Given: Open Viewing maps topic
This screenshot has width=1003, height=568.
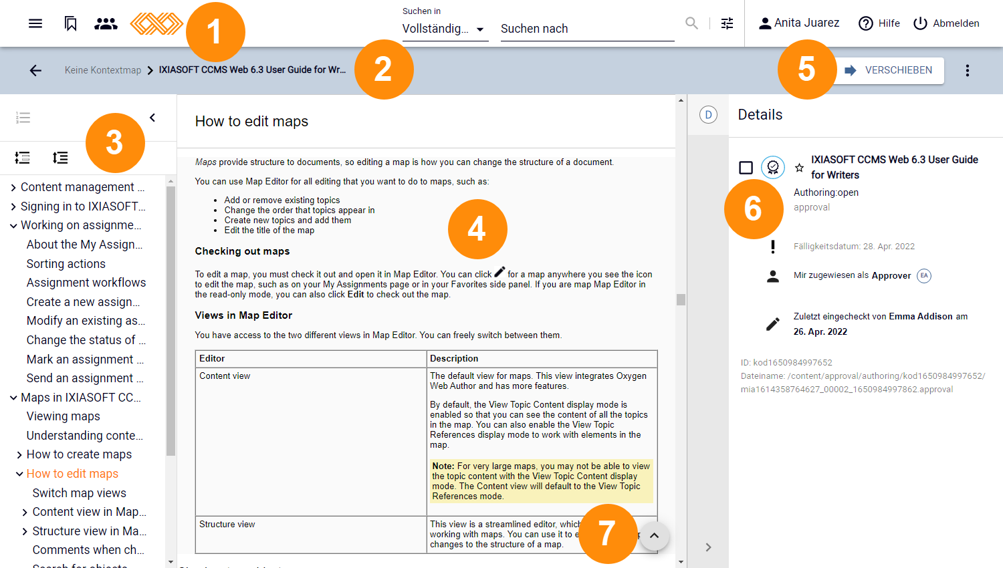Looking at the screenshot, I should 64,416.
